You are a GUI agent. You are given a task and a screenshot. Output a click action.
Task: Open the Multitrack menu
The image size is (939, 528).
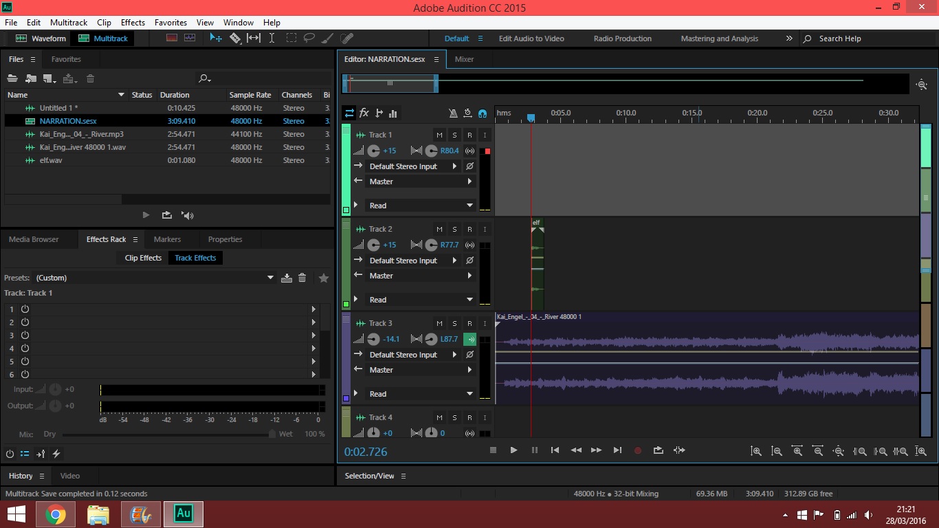(x=69, y=23)
